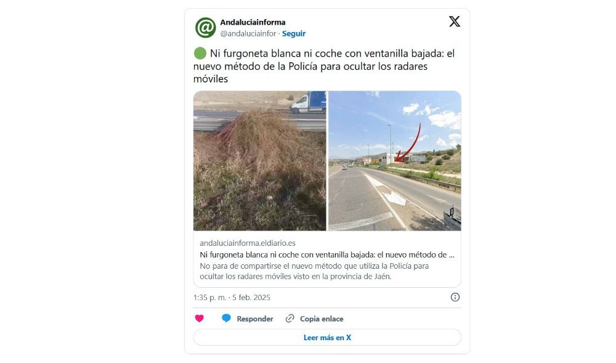The height and width of the screenshot is (363, 616).
Task: Like the tweet with heart icon
Action: 200,319
